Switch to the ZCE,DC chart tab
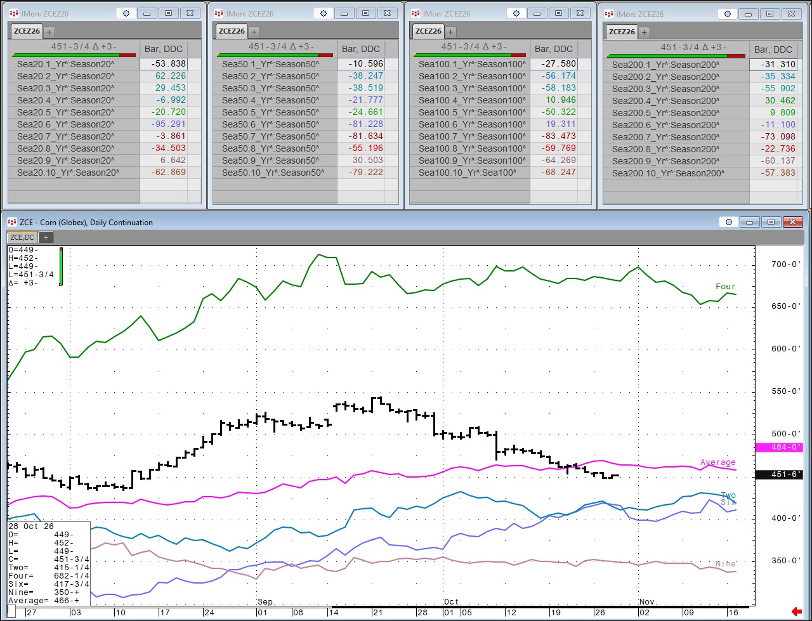 22,237
